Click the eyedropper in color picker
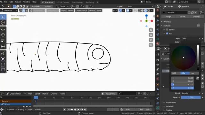Viewport: 205px width, 115px height. 197,78
